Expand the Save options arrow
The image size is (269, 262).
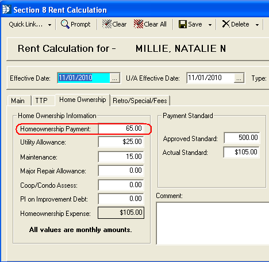point(210,25)
